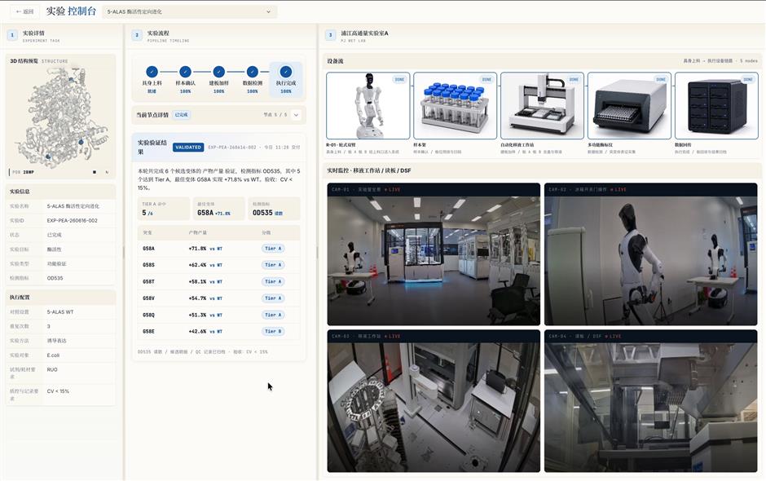This screenshot has width=766, height=481.
Task: Select the G58A variant name cell
Action: pos(148,249)
